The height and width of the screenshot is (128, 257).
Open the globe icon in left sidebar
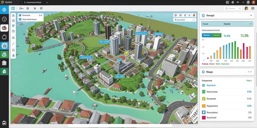pos(4,46)
